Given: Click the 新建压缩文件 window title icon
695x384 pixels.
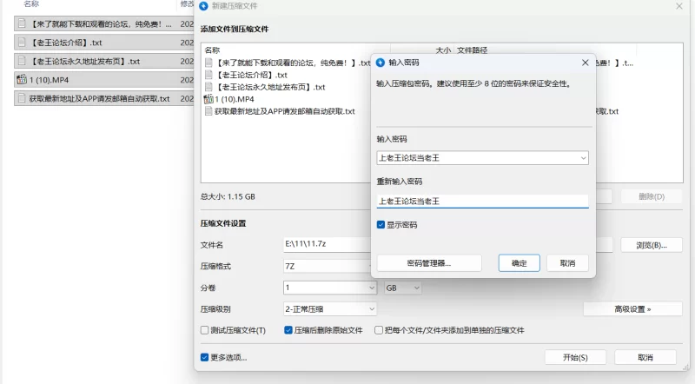Looking at the screenshot, I should tap(203, 6).
